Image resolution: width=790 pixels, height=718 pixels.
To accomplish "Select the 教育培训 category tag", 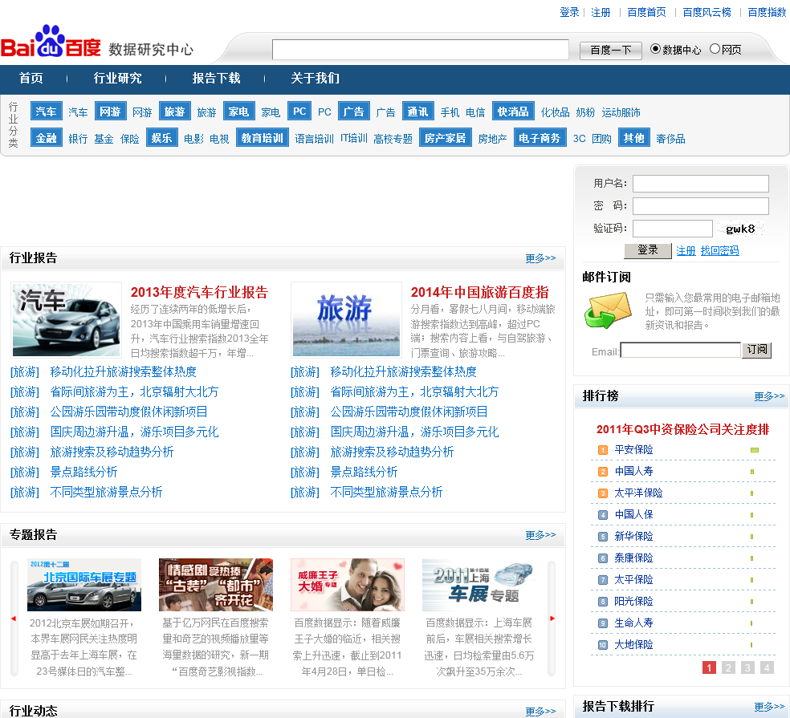I will tap(262, 137).
